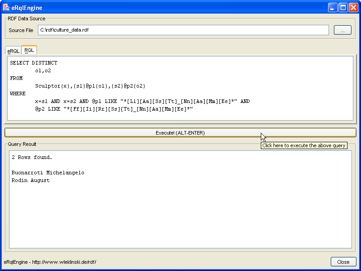Click the eRqlEngine Java icon in title bar
The image size is (361, 271).
6,7
